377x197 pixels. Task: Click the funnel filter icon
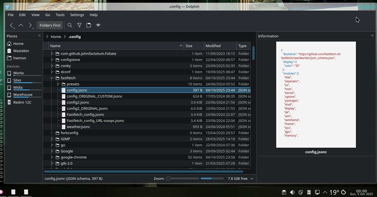pyautogui.click(x=79, y=25)
